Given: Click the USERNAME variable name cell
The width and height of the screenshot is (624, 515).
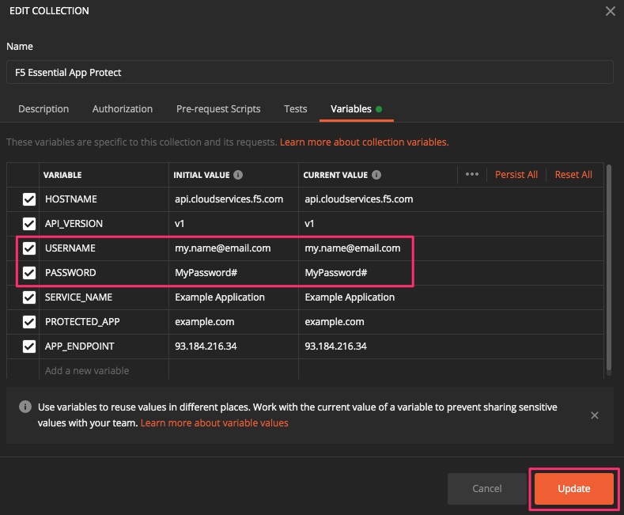Looking at the screenshot, I should tap(104, 248).
